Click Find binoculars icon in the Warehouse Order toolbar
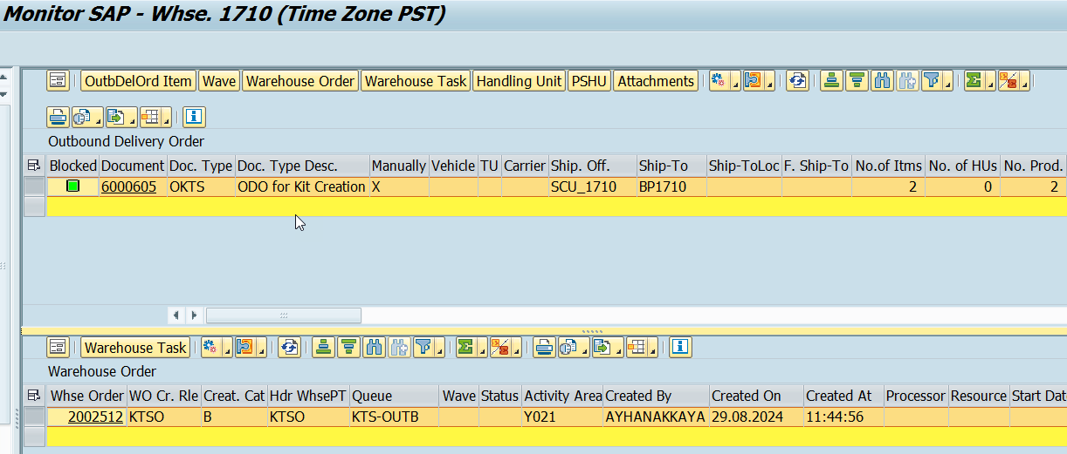 [375, 347]
